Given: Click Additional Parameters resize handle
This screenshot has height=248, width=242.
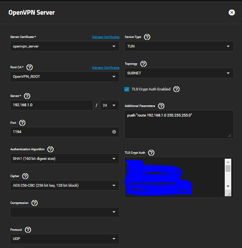Looking at the screenshot, I should (229, 136).
